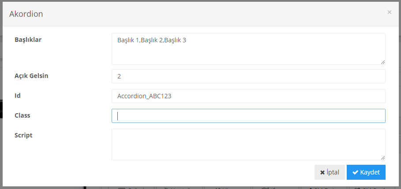The image size is (401, 189).
Task: Click the Script label text
Action: 23,135
